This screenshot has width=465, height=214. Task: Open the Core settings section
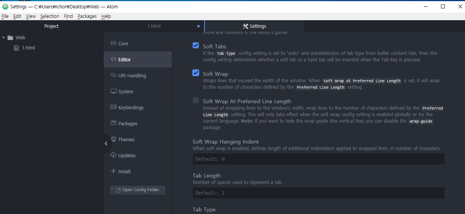click(137, 43)
